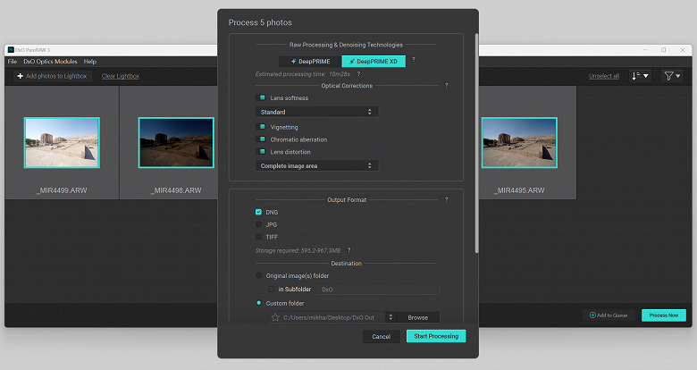Enable the JPG output format checkbox
697x370 pixels.
coord(258,224)
